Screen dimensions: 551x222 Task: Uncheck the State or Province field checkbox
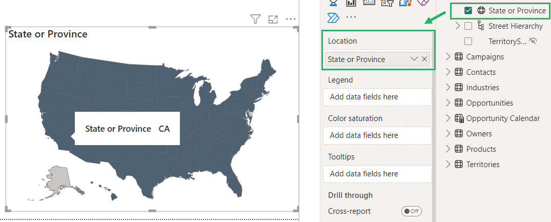point(468,10)
